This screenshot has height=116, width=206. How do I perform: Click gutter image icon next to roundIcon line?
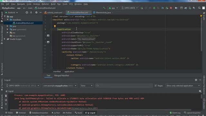tap(48, 42)
